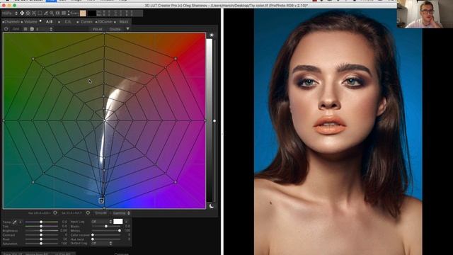Image resolution: width=453 pixels, height=255 pixels.
Task: Switch to the A/B tab
Action: click(50, 22)
